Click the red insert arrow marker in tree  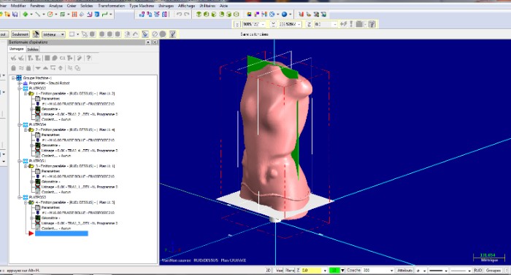[x=31, y=234]
